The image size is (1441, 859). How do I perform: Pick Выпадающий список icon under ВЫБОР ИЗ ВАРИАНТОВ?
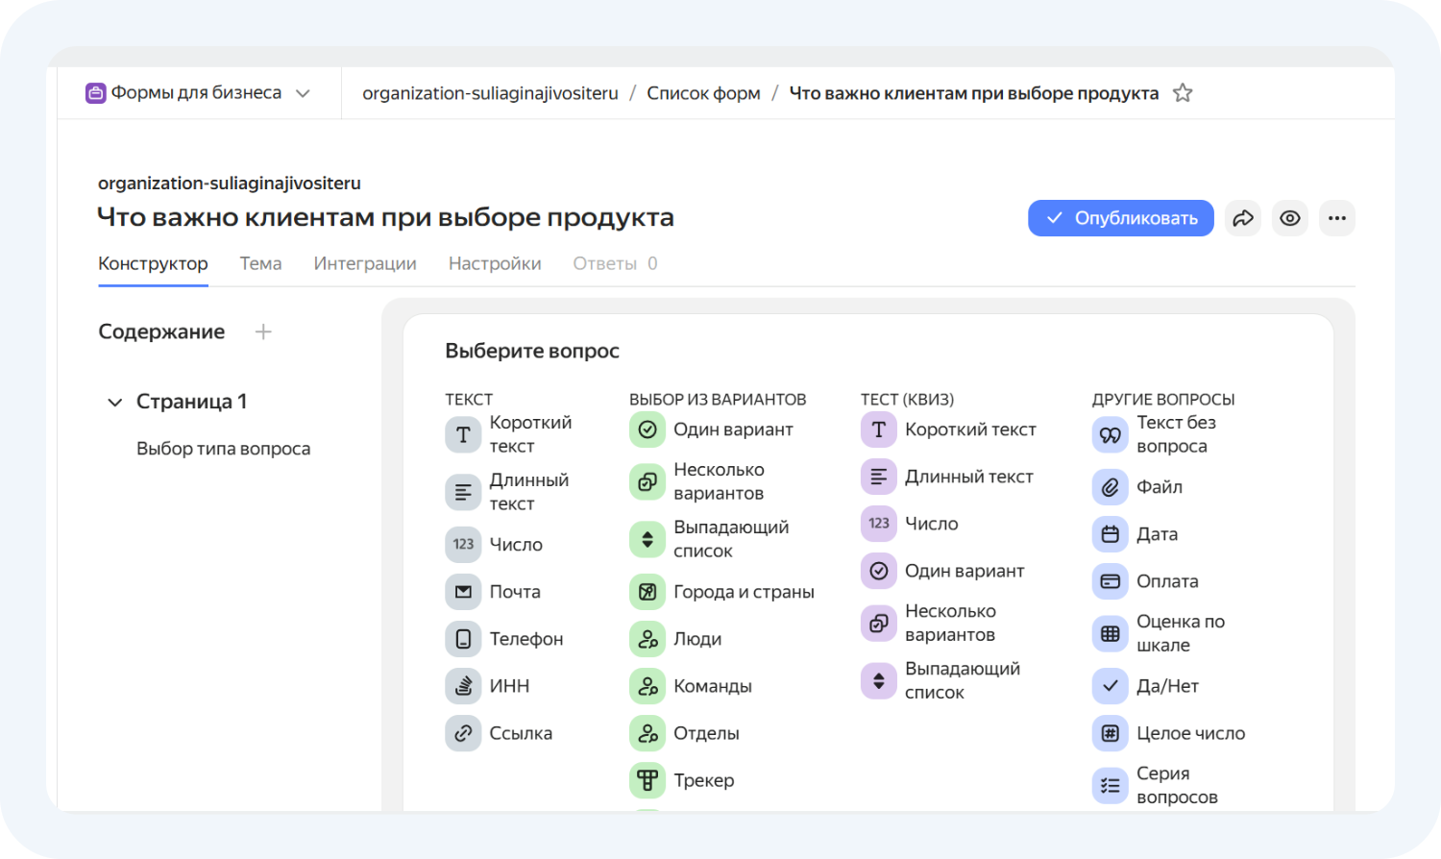click(x=647, y=539)
